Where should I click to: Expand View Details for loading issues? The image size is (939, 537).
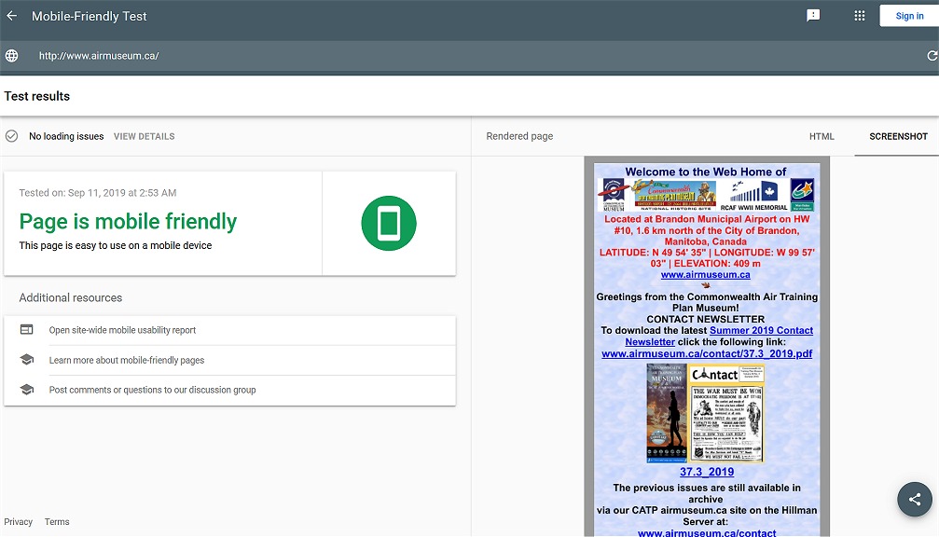point(144,136)
